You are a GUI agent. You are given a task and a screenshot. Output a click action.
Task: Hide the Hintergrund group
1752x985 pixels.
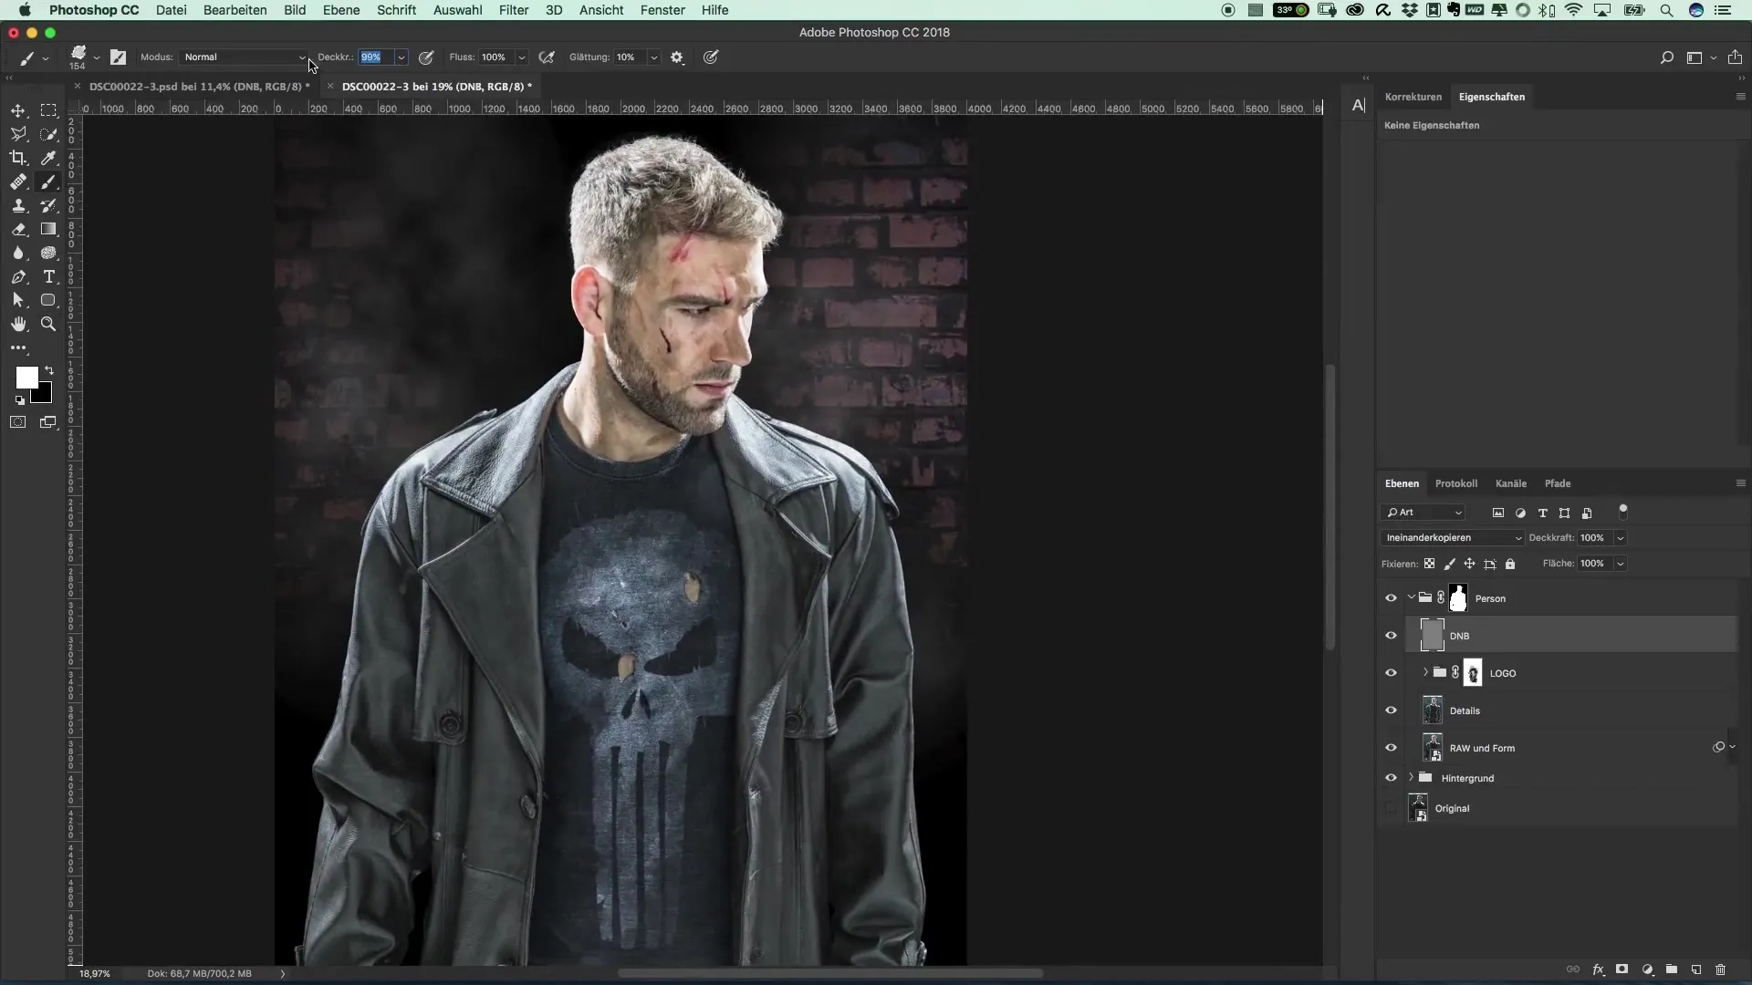[1391, 778]
